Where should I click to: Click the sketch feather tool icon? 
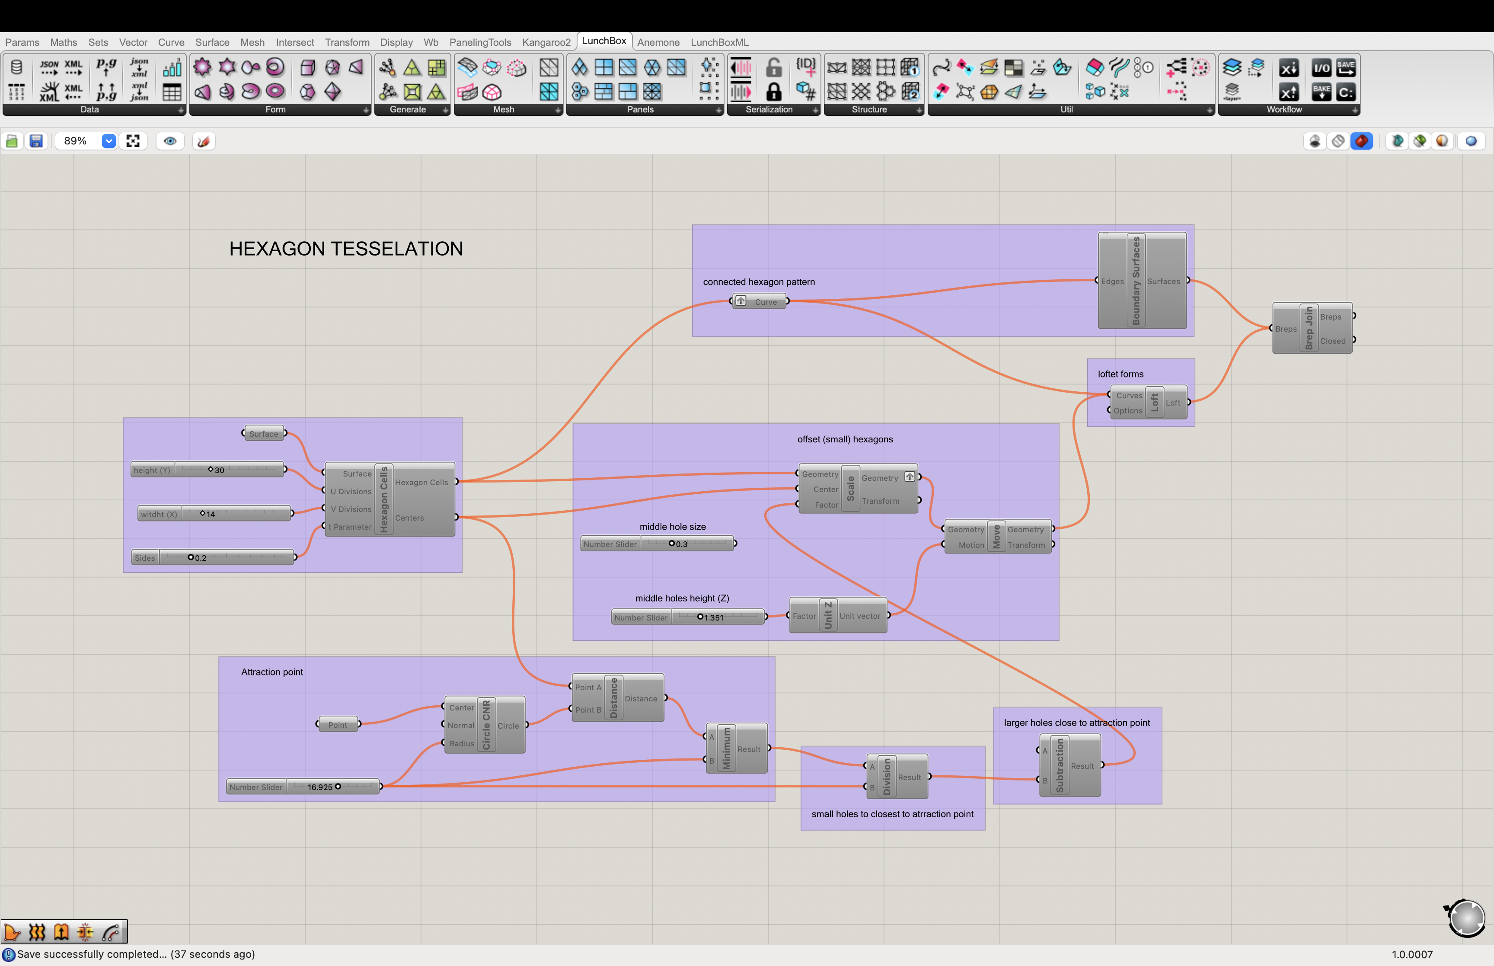pyautogui.click(x=203, y=141)
